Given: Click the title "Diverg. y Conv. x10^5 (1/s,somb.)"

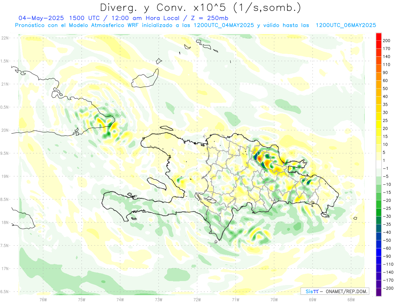Looking at the screenshot, I should [200, 7].
